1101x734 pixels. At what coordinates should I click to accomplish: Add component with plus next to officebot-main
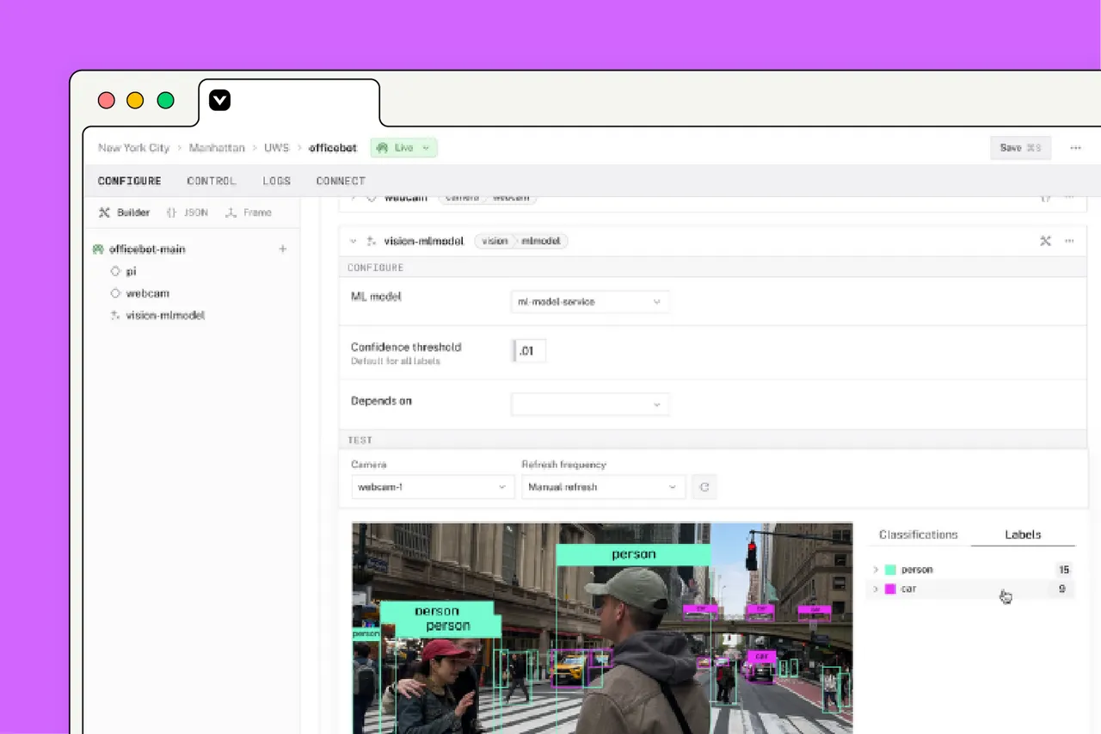pos(283,250)
